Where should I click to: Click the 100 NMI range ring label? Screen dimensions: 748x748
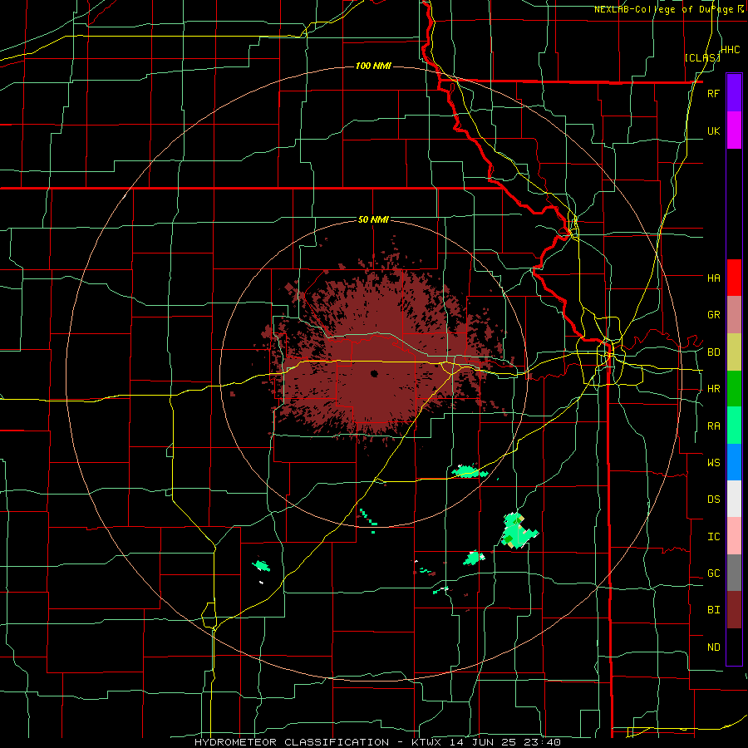pos(373,66)
